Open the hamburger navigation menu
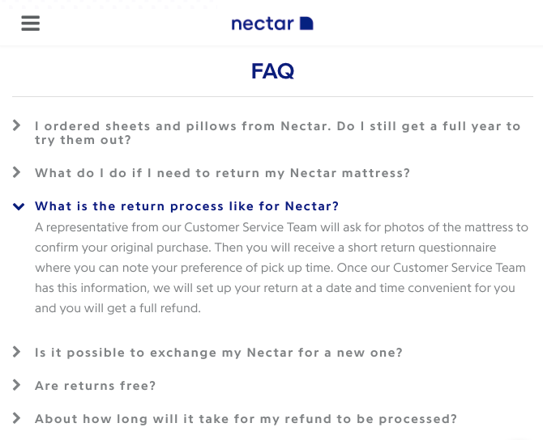The image size is (543, 440). pyautogui.click(x=31, y=23)
